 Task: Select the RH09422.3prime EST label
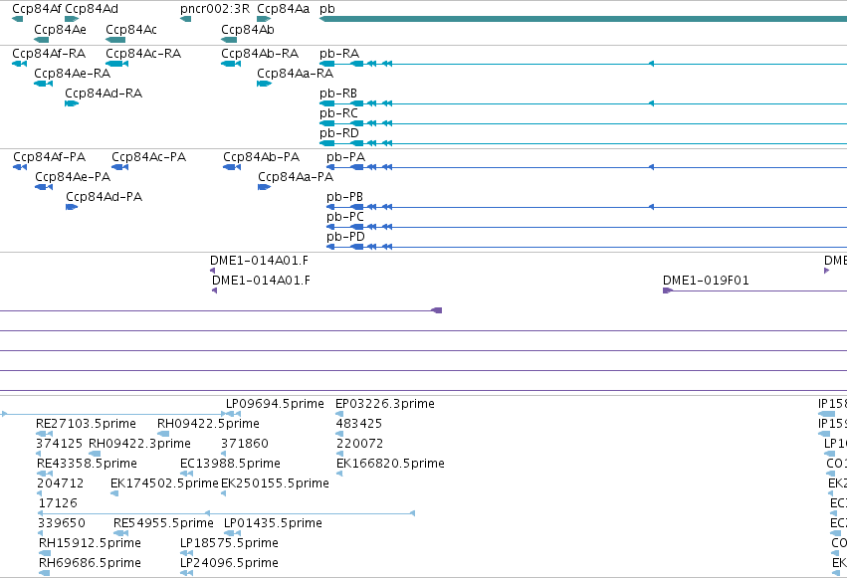[x=139, y=444]
